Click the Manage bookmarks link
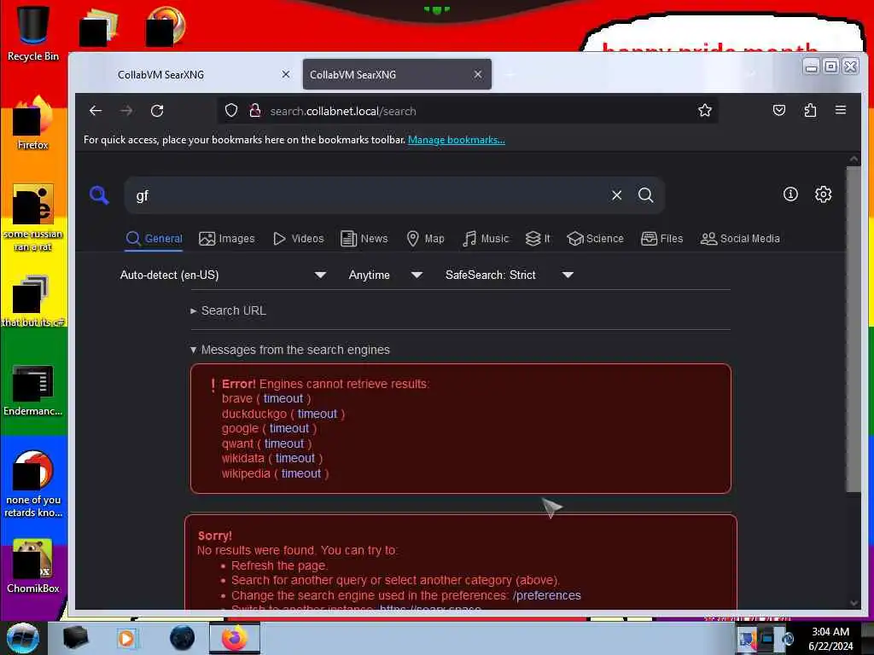The height and width of the screenshot is (655, 874). point(457,140)
